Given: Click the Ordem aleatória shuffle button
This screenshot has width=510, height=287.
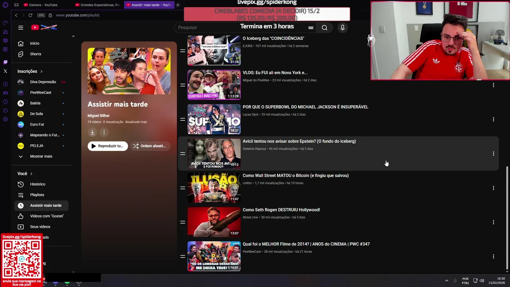Looking at the screenshot, I should click(x=150, y=146).
